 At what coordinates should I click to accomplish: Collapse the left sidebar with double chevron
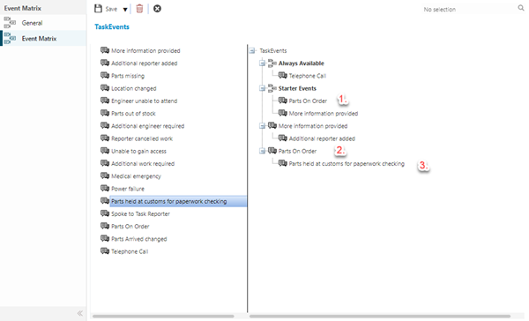(x=80, y=313)
